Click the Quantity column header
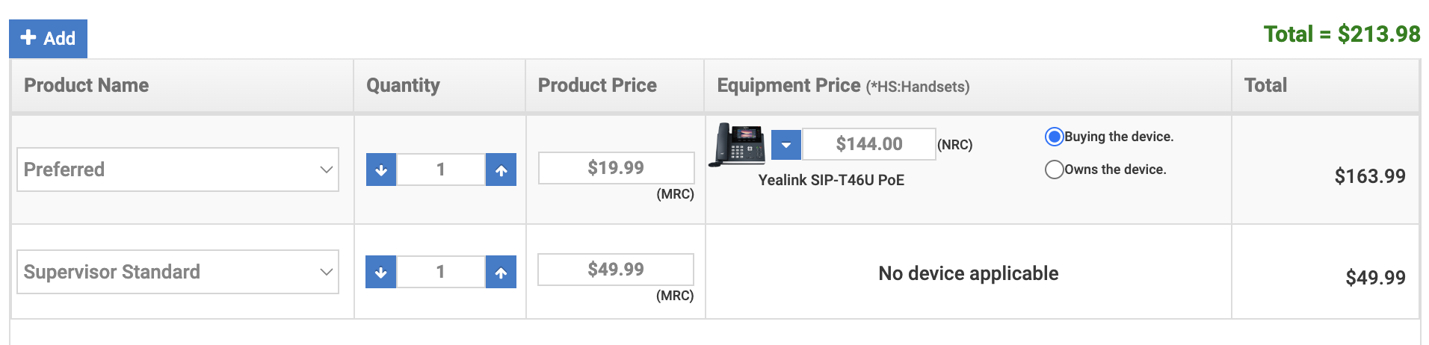Viewport: 1429px width, 345px height. point(403,85)
